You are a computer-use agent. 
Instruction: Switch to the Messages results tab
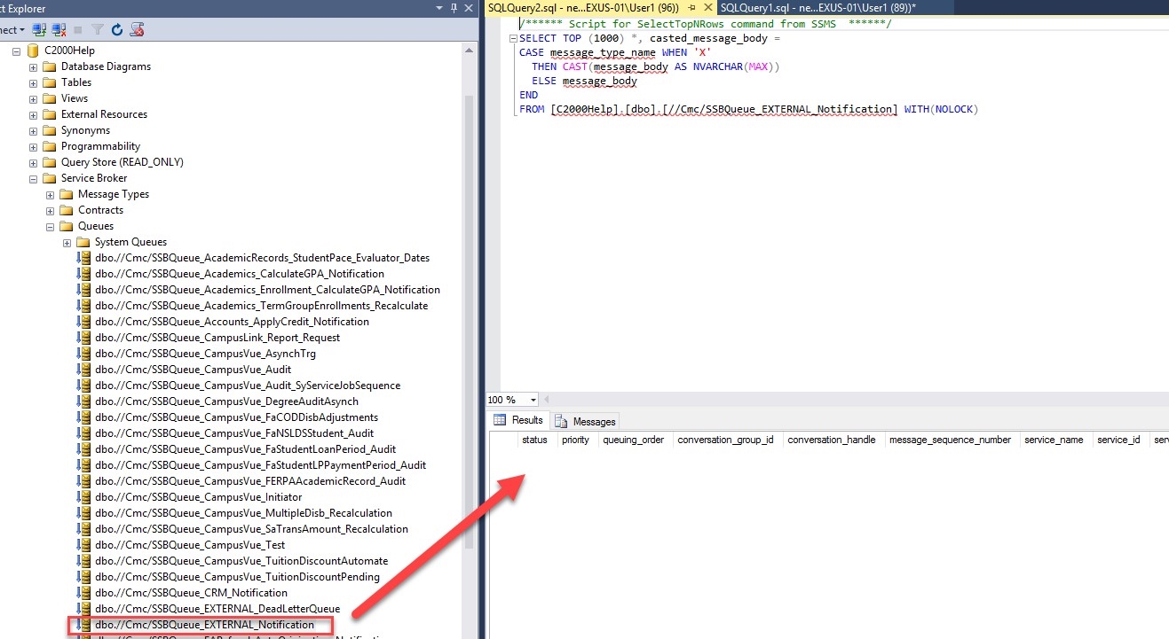pyautogui.click(x=586, y=421)
